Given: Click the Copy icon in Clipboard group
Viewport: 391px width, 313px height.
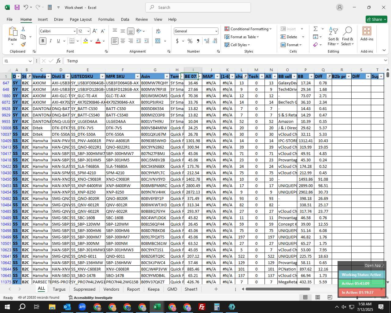Looking at the screenshot, I should tap(23, 37).
